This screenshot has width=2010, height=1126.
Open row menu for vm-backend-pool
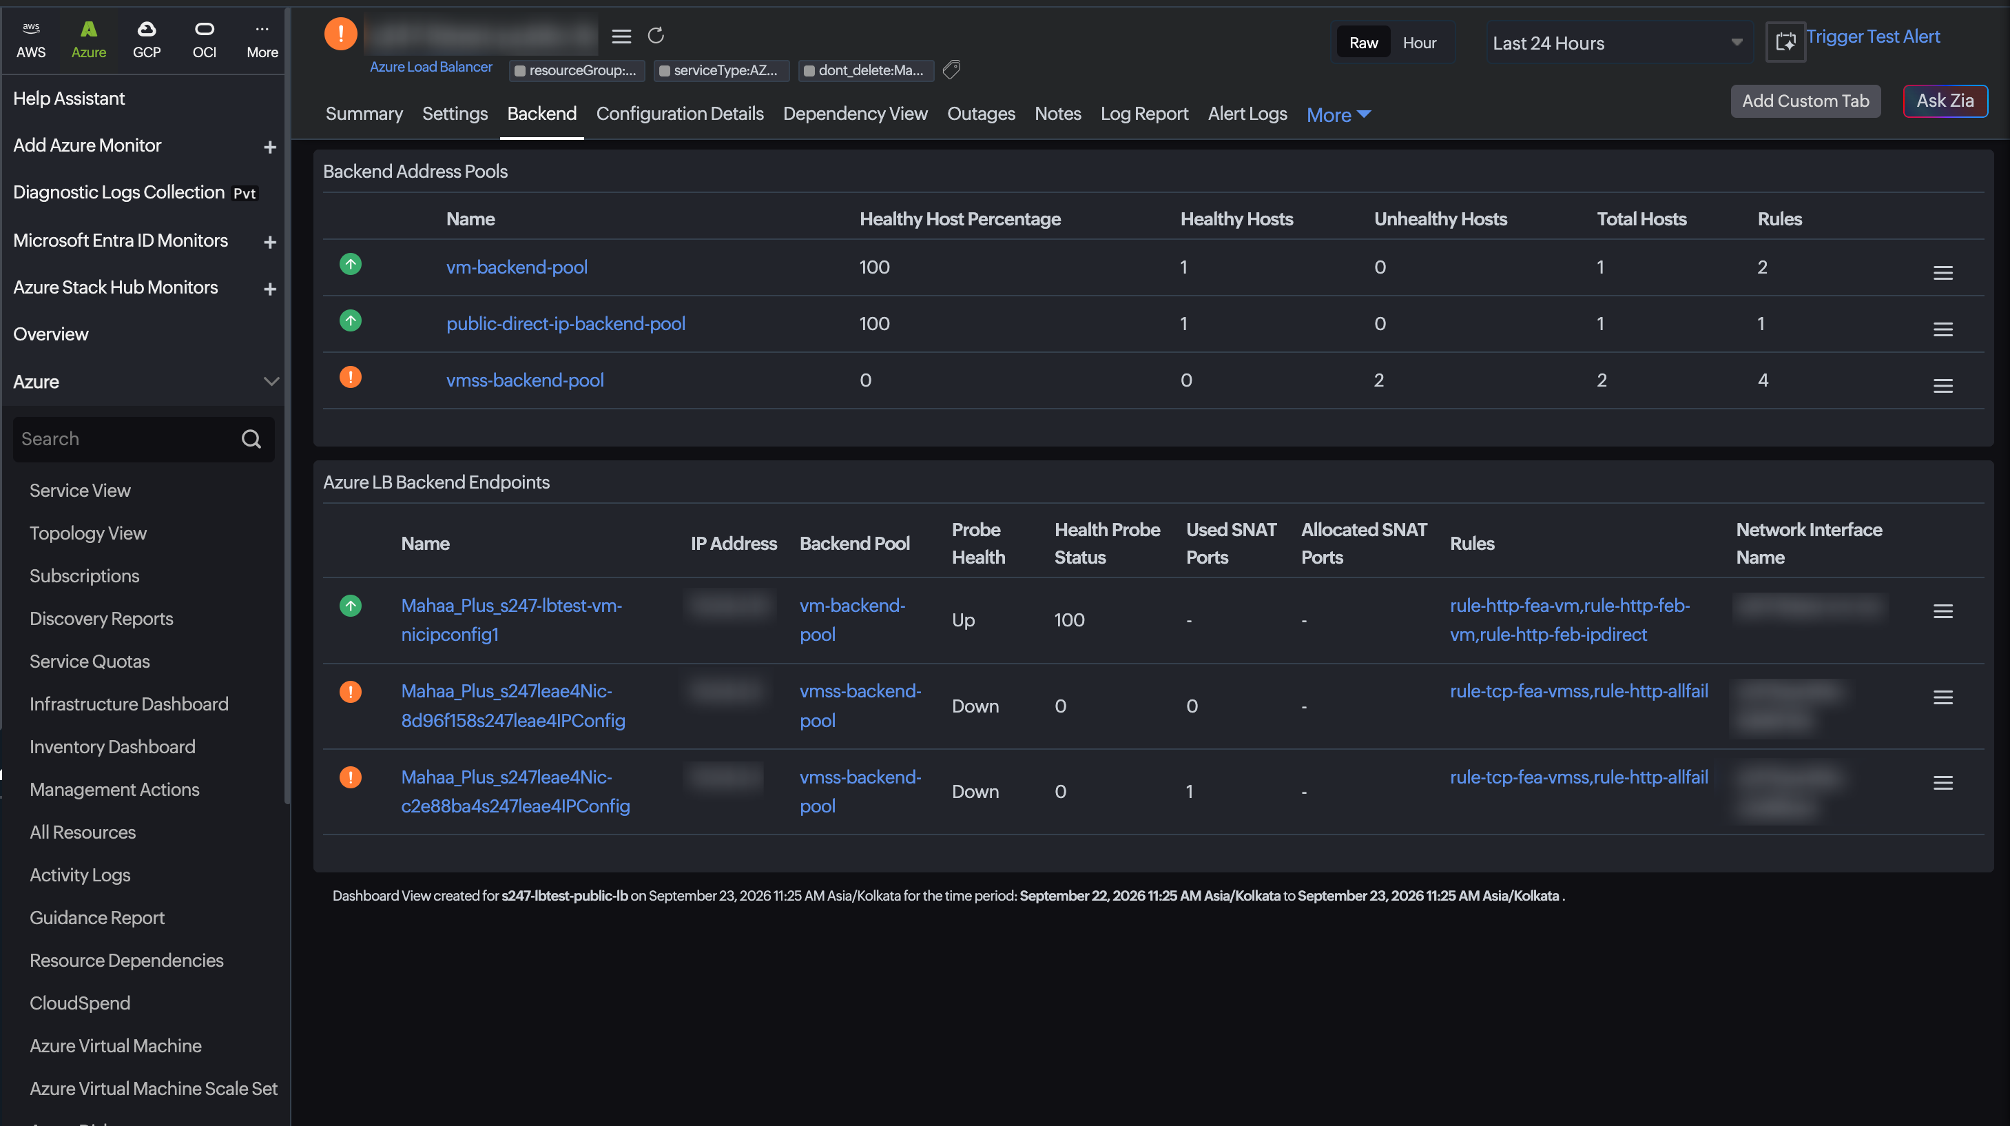coord(1943,272)
